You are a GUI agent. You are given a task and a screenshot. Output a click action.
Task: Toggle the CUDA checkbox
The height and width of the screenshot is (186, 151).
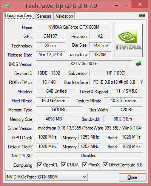pyautogui.click(x=63, y=165)
